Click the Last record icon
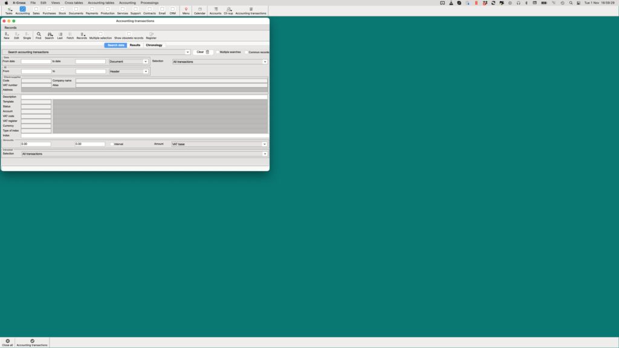This screenshot has width=619, height=348. [x=60, y=34]
